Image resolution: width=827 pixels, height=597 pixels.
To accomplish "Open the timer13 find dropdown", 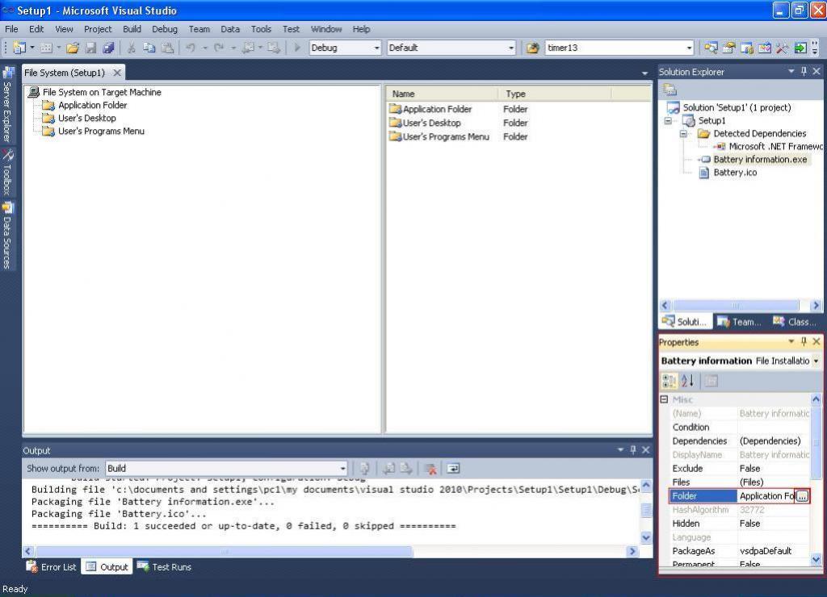I will click(689, 48).
